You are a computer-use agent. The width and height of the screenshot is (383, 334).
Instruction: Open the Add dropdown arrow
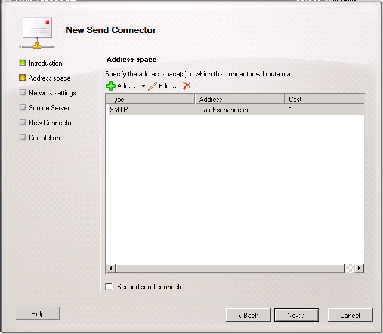pyautogui.click(x=143, y=86)
